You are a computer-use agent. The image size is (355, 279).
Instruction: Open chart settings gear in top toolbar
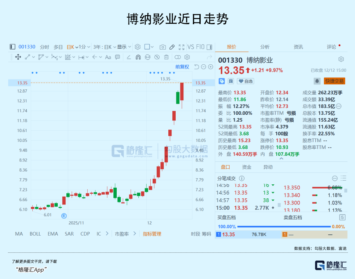pos(138,47)
